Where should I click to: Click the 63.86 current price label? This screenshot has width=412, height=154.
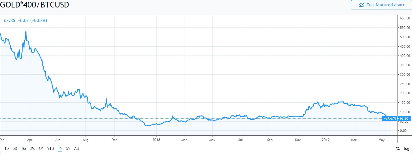[x=404, y=118]
